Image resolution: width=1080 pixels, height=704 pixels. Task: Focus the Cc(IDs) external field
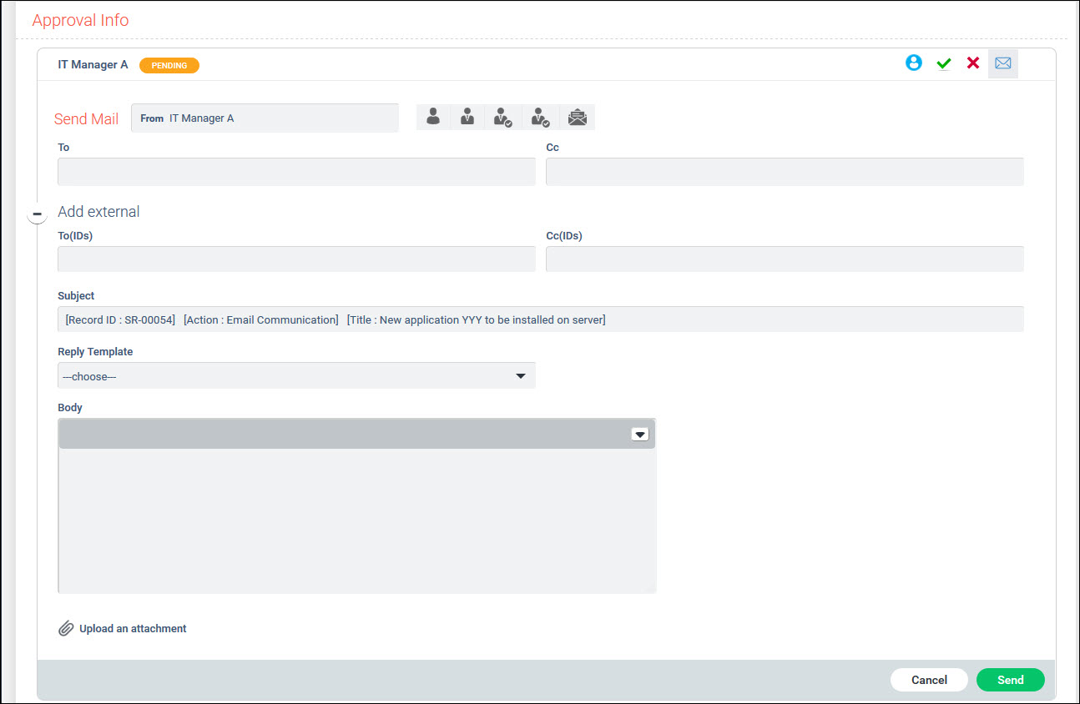784,259
